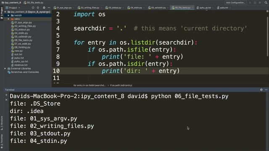Open 06_file_tests.py in project tree
This screenshot has height=151, width=269.
(x=24, y=40)
